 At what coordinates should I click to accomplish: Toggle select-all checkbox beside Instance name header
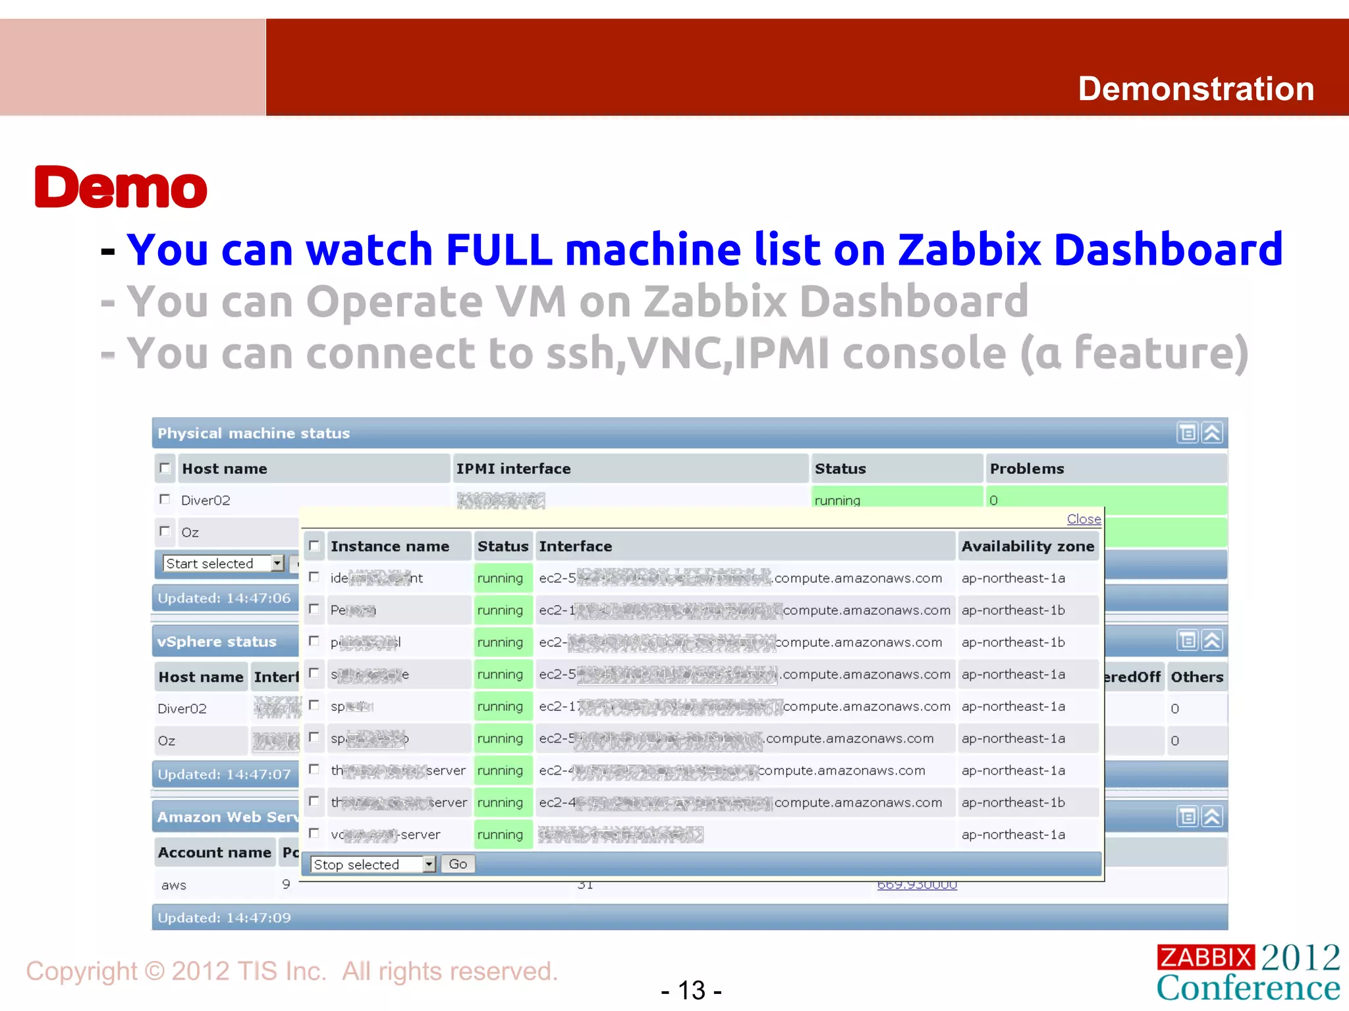tap(314, 546)
